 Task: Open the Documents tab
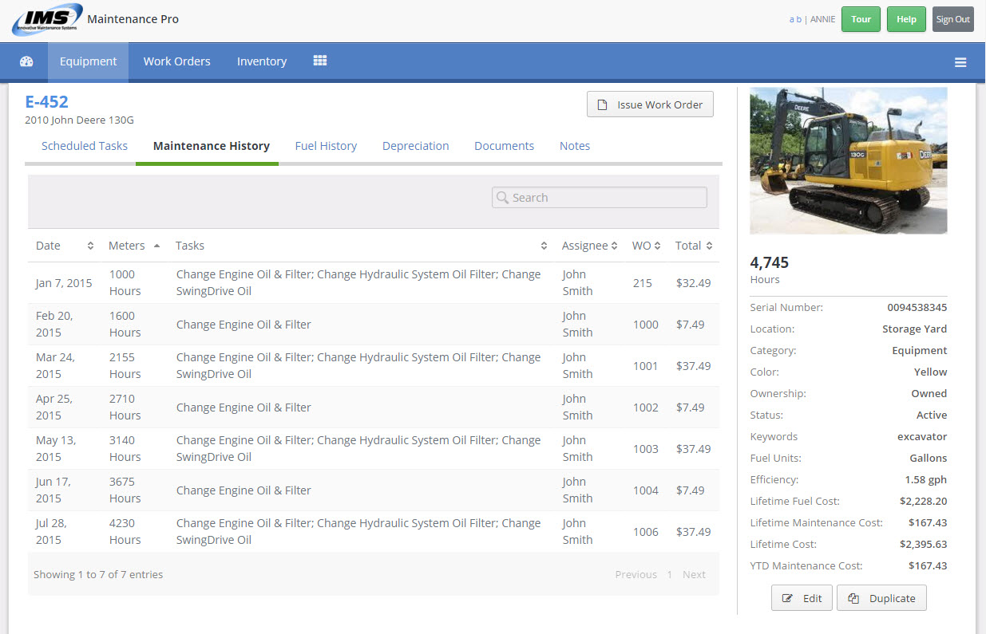tap(504, 146)
